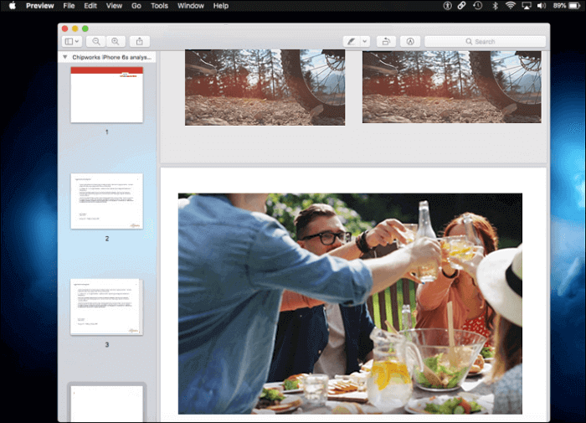Click the zoom in magnifier button
Screen dimensions: 586x423
coord(115,41)
